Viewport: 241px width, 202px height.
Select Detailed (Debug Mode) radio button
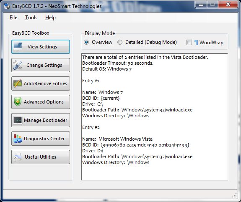pyautogui.click(x=120, y=42)
